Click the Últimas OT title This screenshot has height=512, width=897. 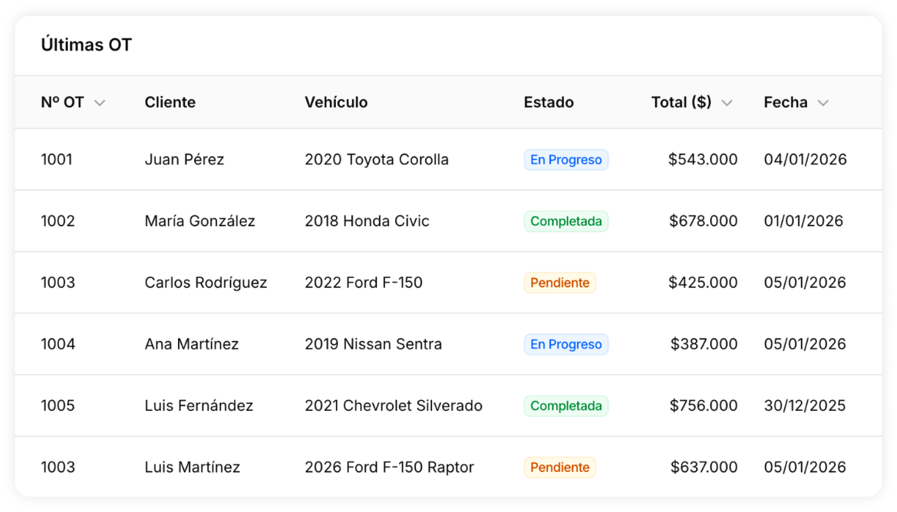[x=86, y=45]
